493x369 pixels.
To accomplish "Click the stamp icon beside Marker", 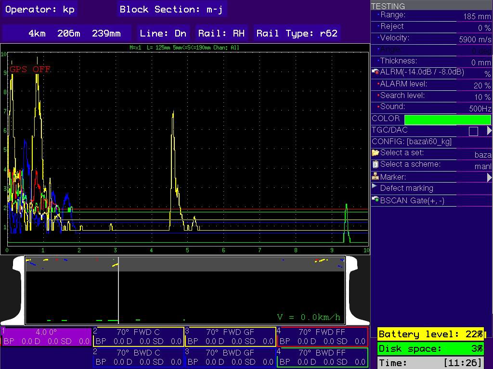I will tap(376, 176).
